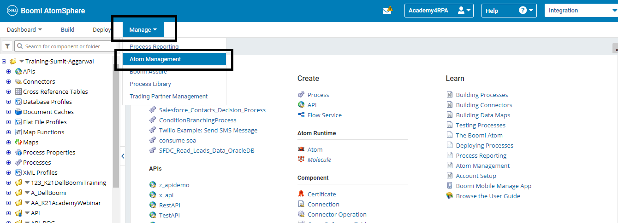Select the Maps tree item
This screenshot has width=618, height=223.
(x=31, y=142)
